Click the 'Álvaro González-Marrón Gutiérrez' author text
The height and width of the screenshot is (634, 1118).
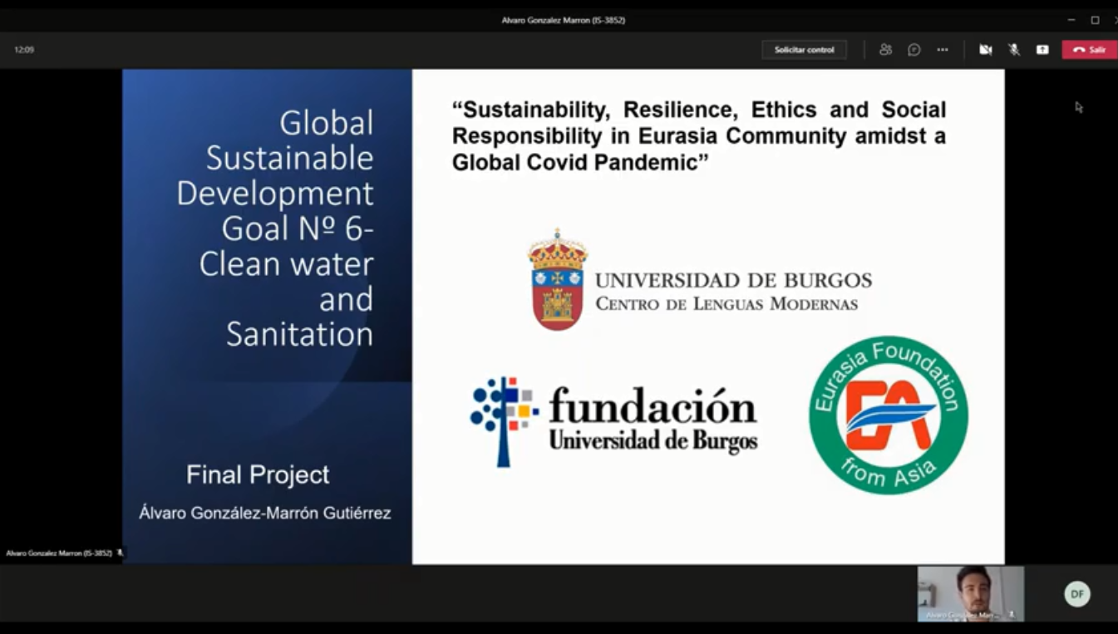pyautogui.click(x=264, y=513)
